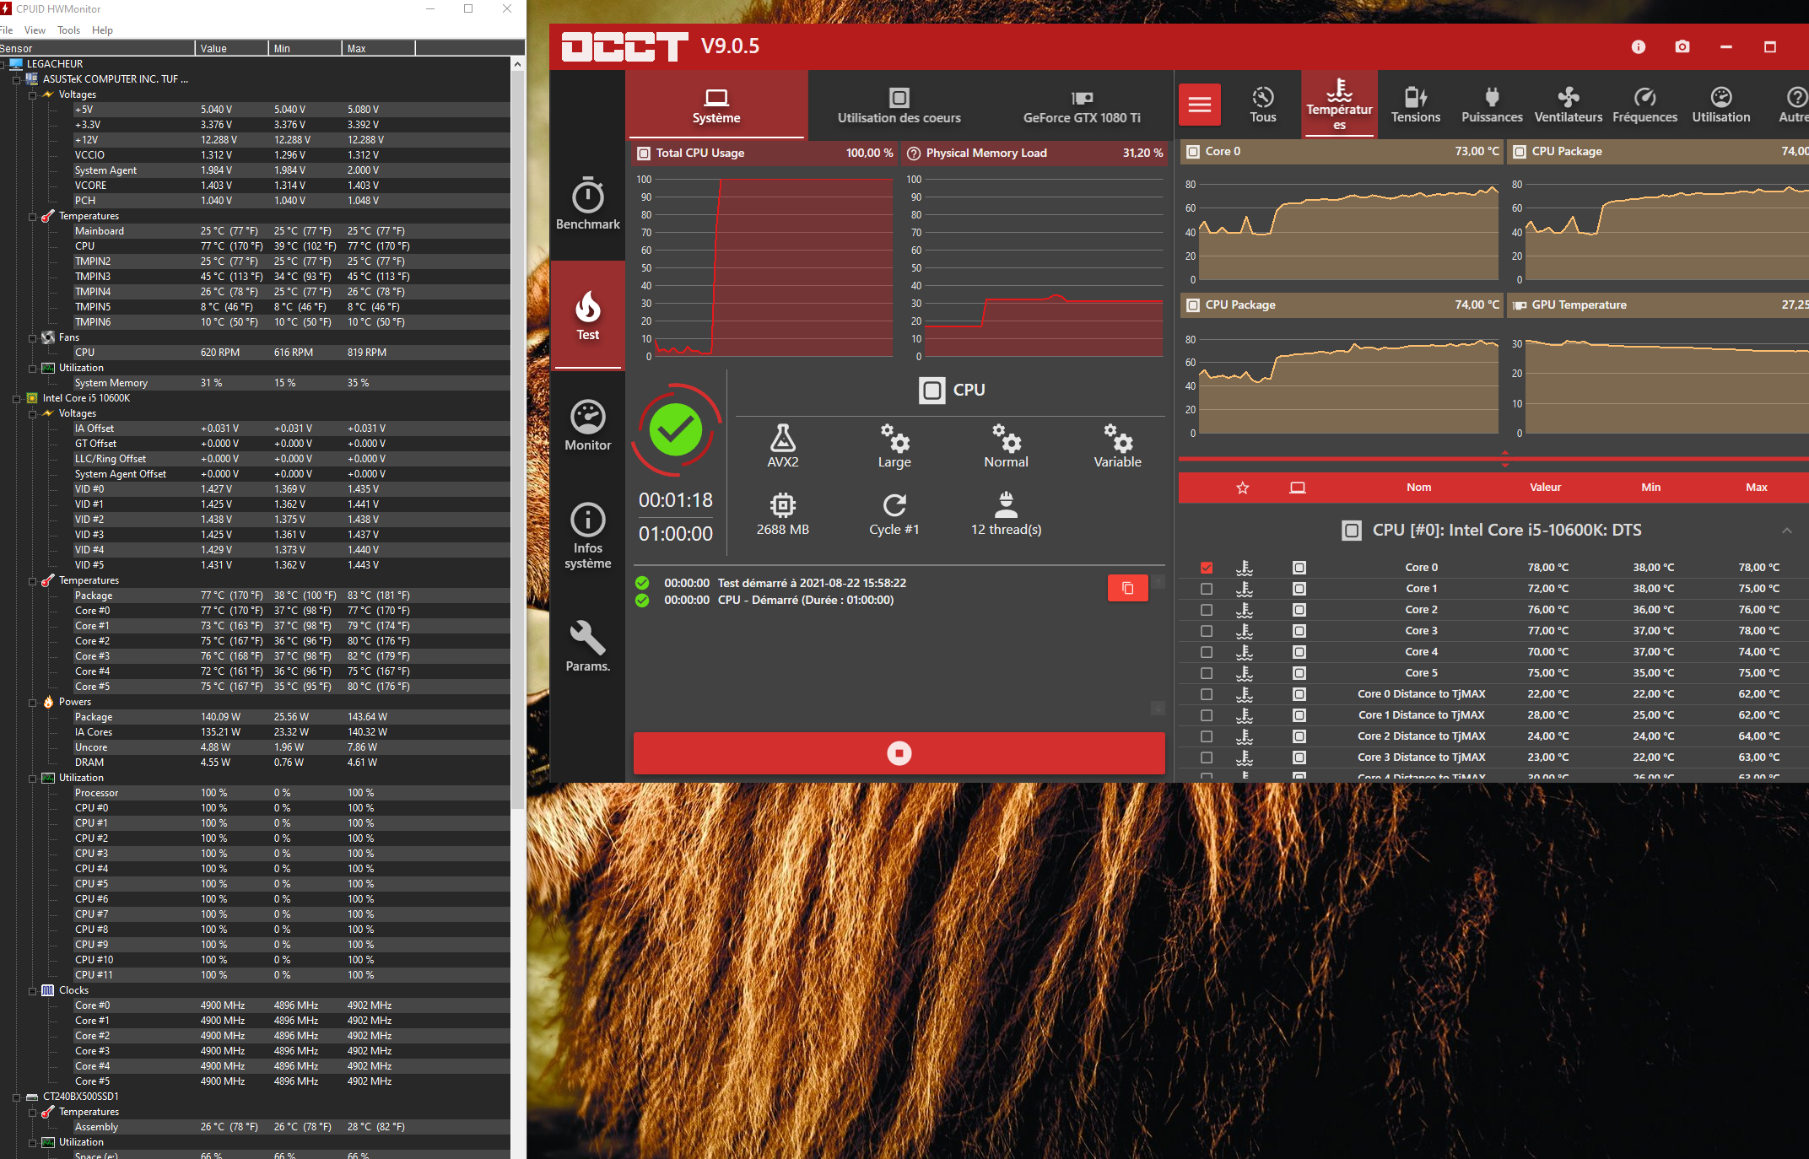1809x1159 pixels.
Task: Sort sensor table by Valeur column
Action: coord(1545,488)
